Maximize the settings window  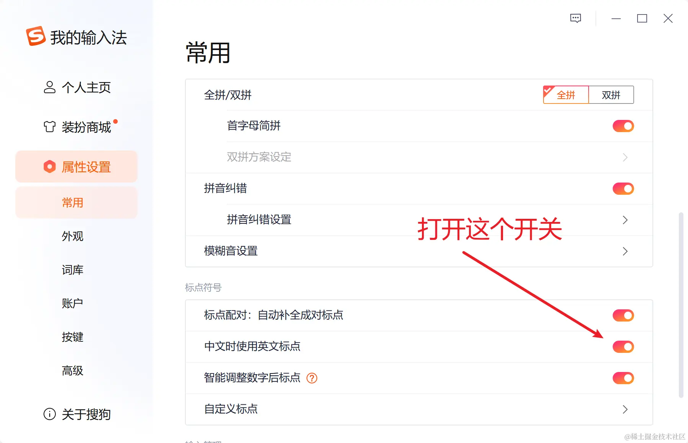click(x=642, y=18)
